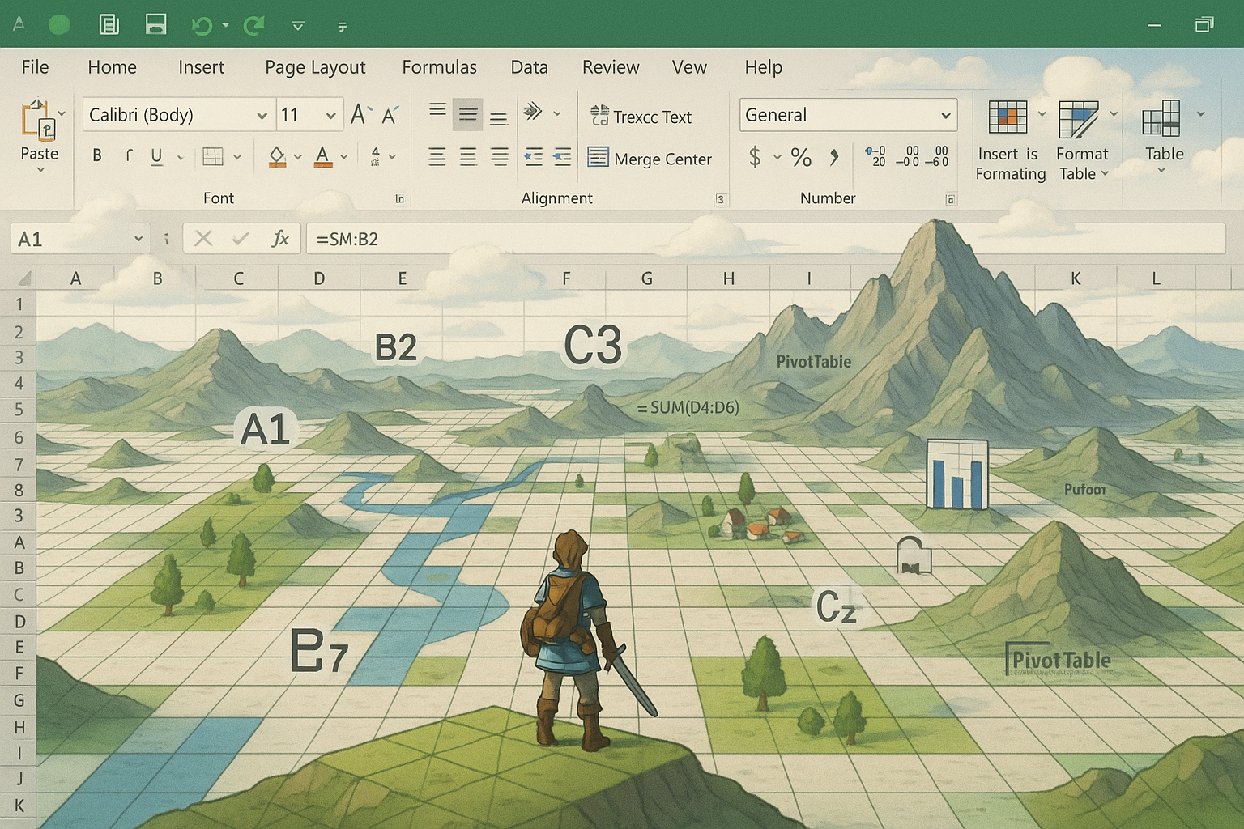Open the underline style dropdown arrow

180,158
